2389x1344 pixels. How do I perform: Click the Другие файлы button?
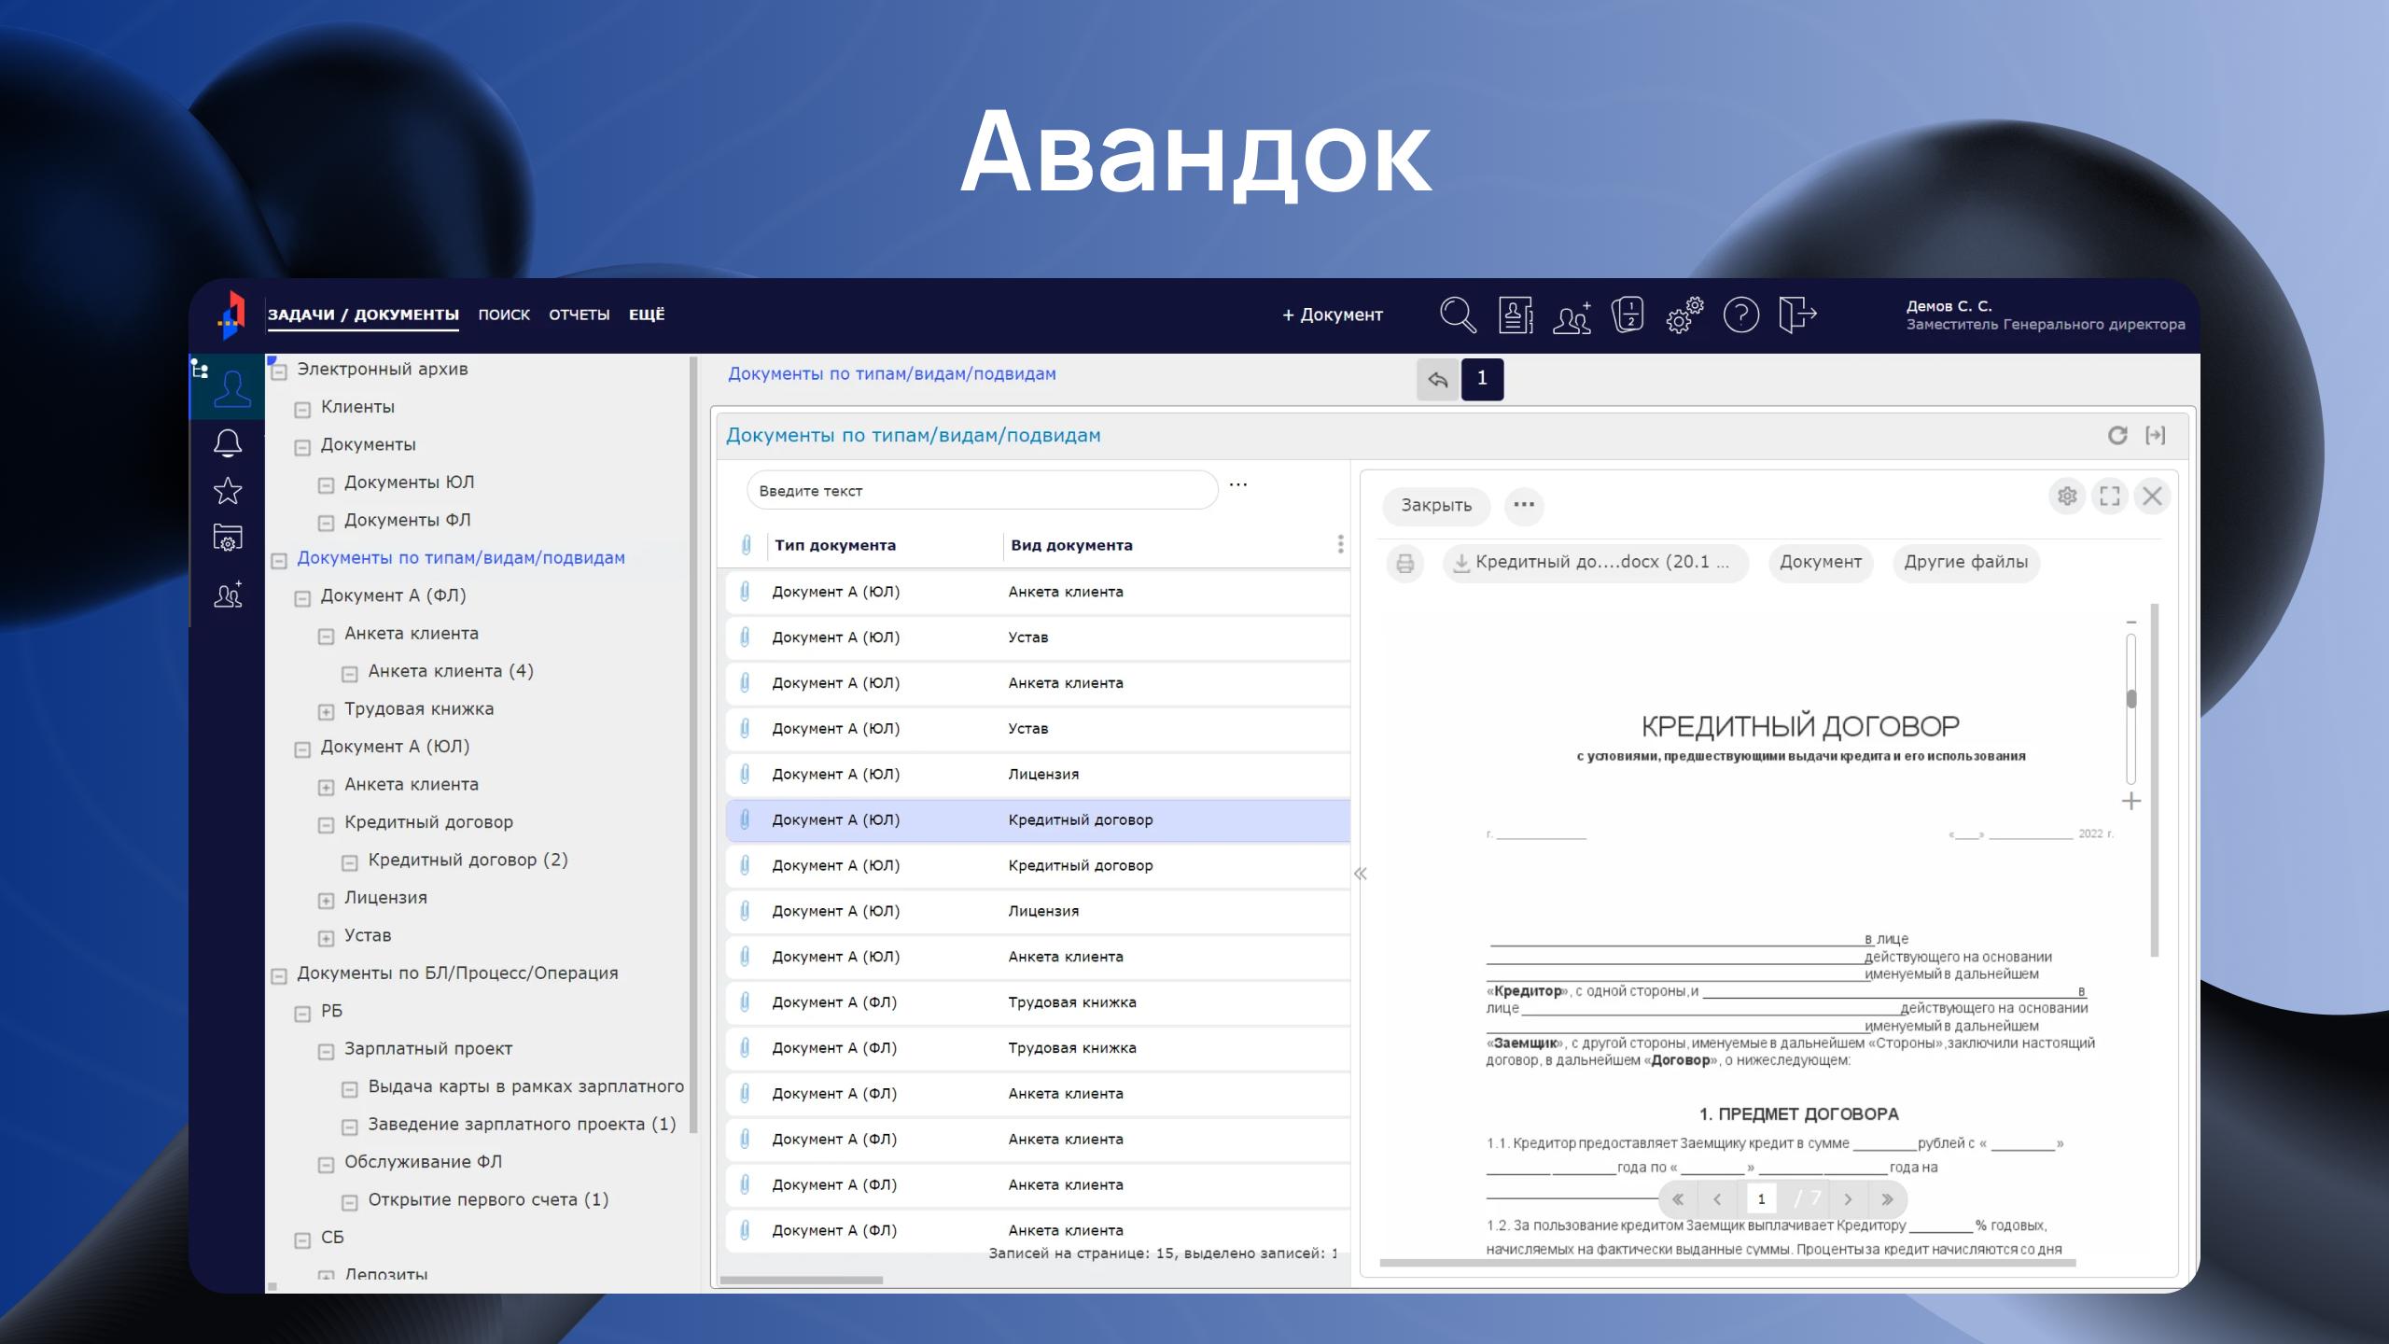tap(1965, 562)
